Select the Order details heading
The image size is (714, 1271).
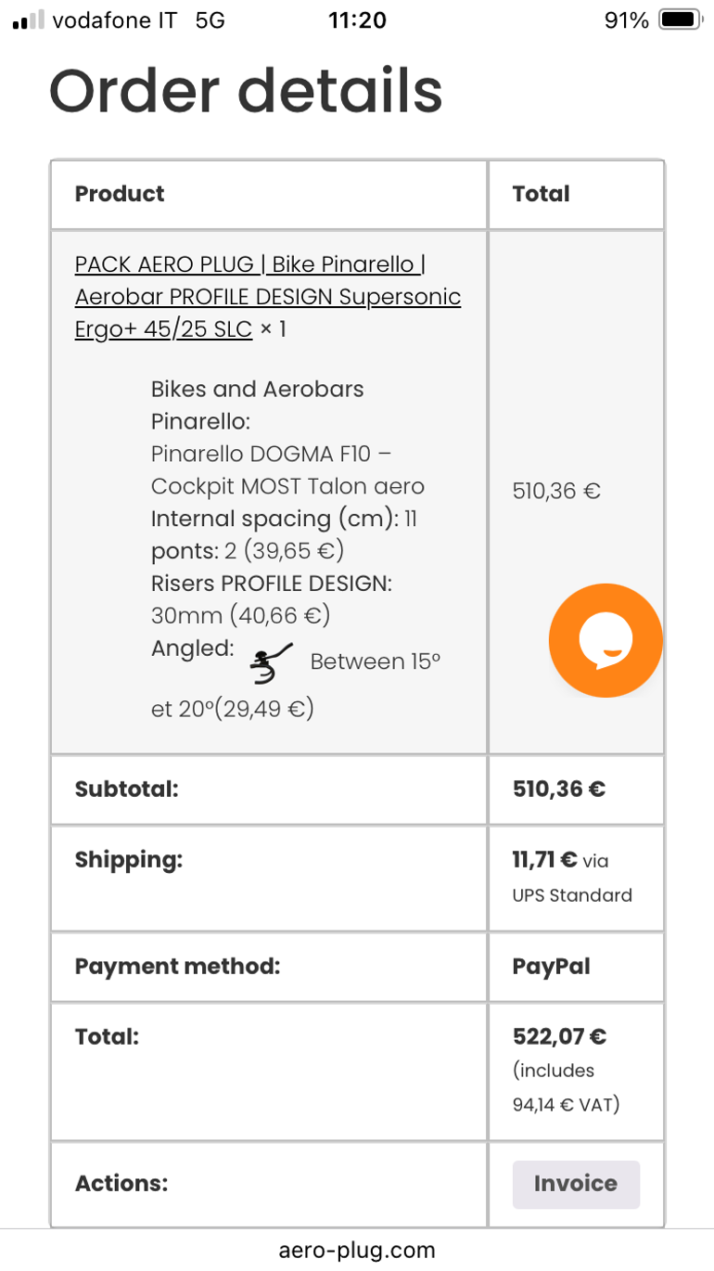246,90
